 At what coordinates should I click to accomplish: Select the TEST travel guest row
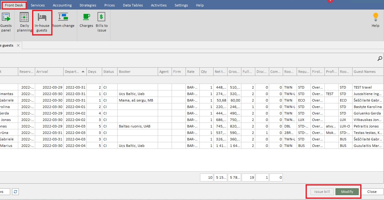coord(192,87)
